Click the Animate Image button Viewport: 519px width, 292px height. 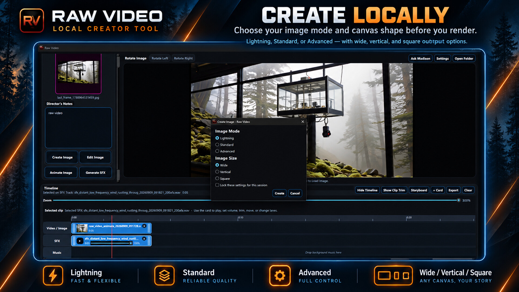coord(61,172)
